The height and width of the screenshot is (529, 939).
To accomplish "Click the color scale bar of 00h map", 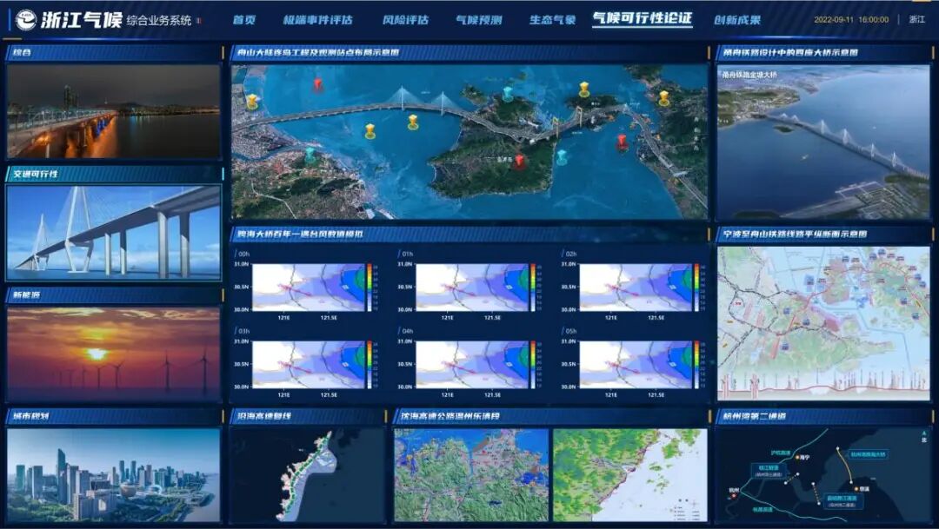I will pos(369,288).
